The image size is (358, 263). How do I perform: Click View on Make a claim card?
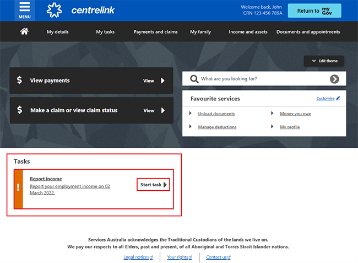tap(149, 111)
